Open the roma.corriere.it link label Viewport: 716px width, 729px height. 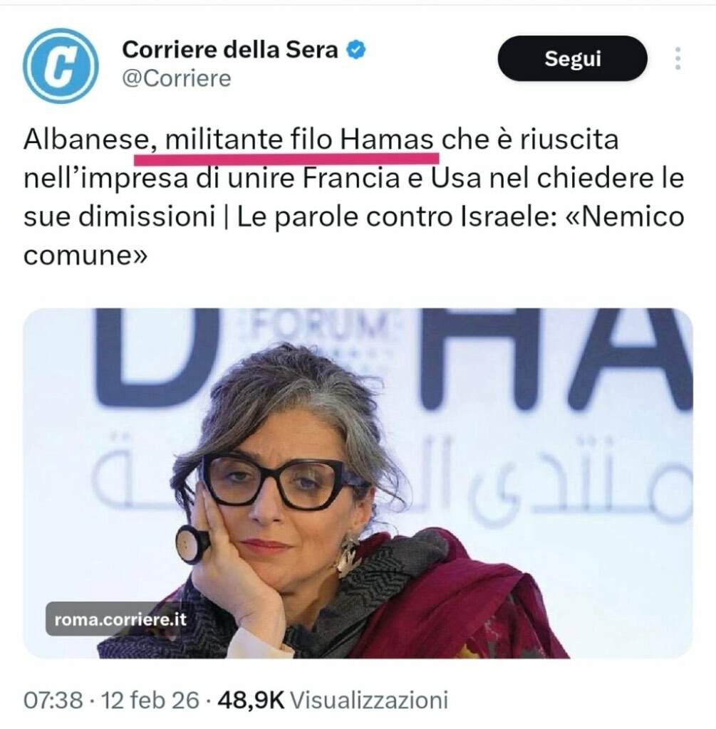pos(120,619)
